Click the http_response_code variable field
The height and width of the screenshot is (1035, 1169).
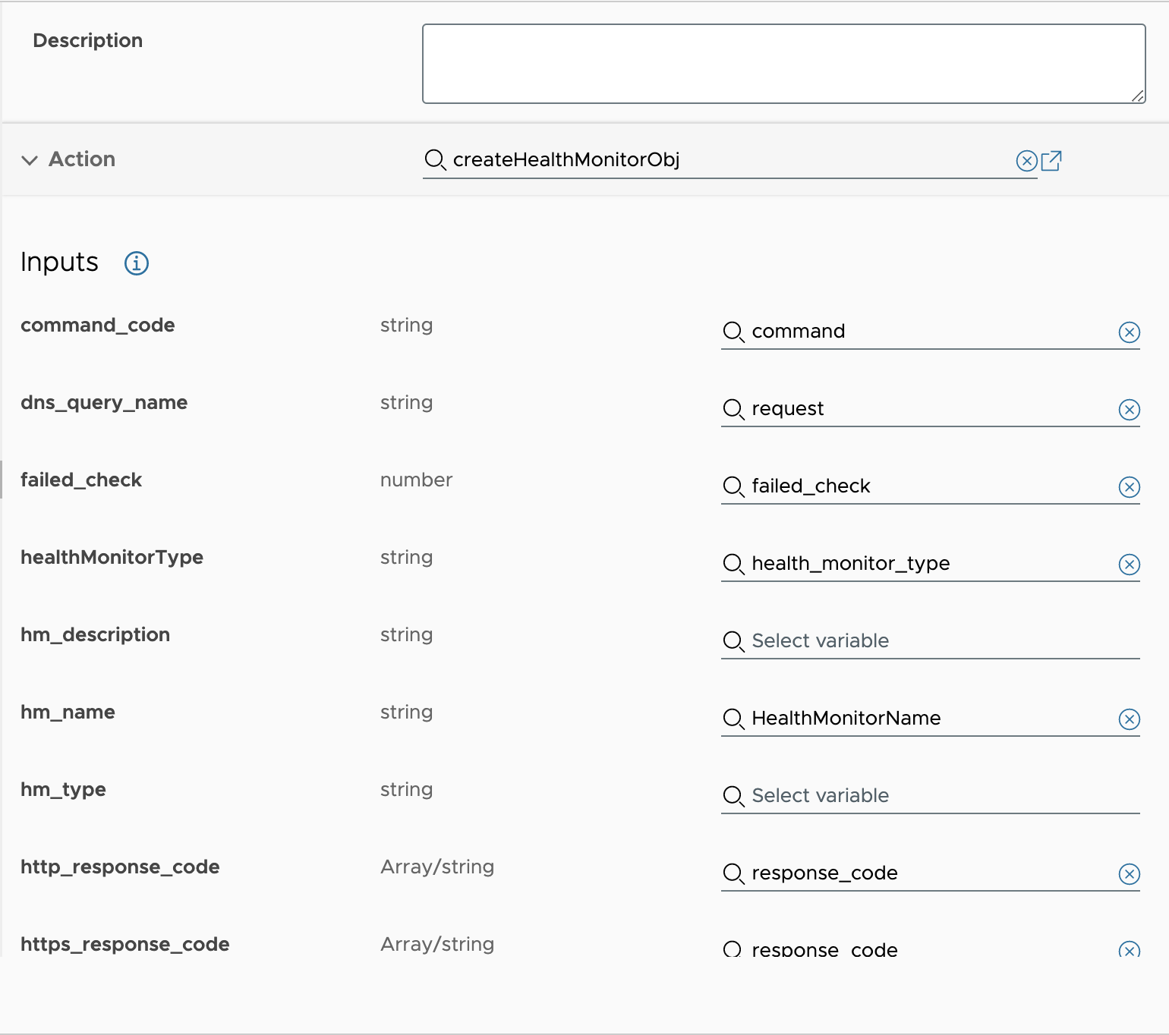pos(918,873)
